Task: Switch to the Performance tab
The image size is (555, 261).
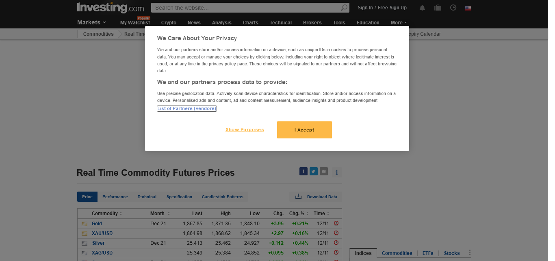Action: (x=115, y=197)
